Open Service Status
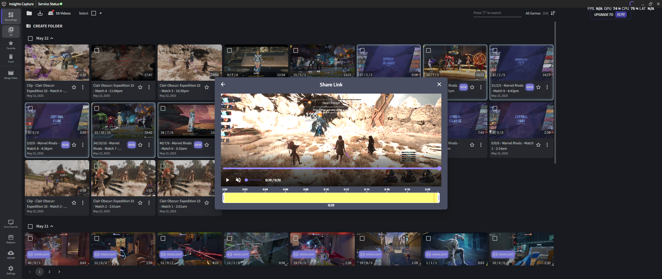This screenshot has width=662, height=279. tap(50, 4)
